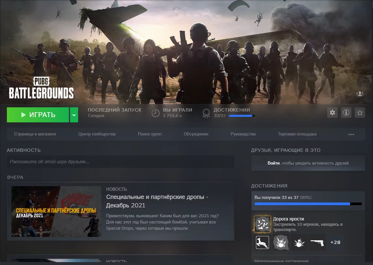Open news thumbnail Специальные и партнёрские дропы
The image size is (373, 265).
(56, 211)
